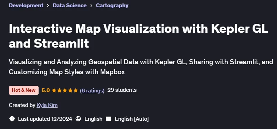Click the 5.0 rating score
This screenshot has width=277, height=129.
45,90
